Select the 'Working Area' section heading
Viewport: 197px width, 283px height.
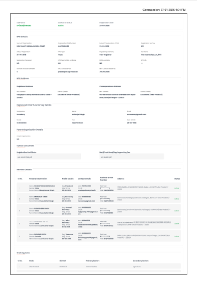[x=23, y=253]
